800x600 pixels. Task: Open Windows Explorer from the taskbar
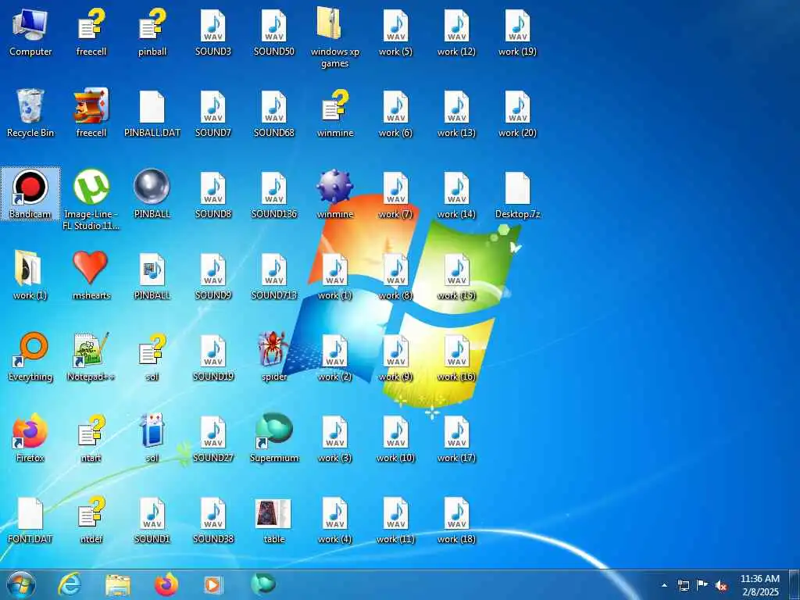[x=118, y=585]
